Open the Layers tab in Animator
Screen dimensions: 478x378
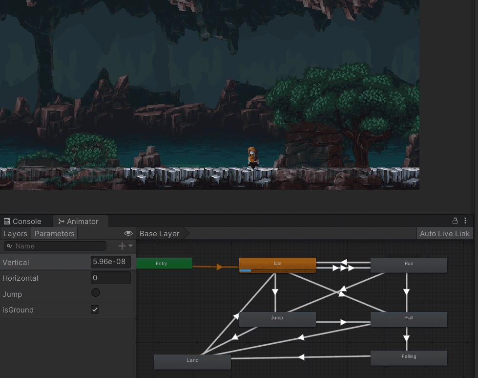point(15,234)
